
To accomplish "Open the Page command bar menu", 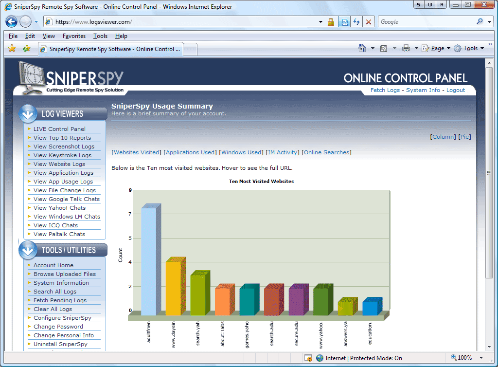I will pyautogui.click(x=436, y=48).
